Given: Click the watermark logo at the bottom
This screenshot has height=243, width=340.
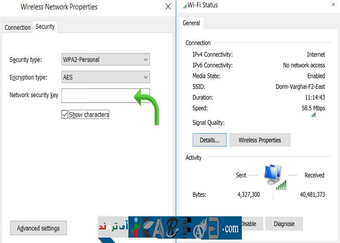Looking at the screenshot, I should click(185, 227).
